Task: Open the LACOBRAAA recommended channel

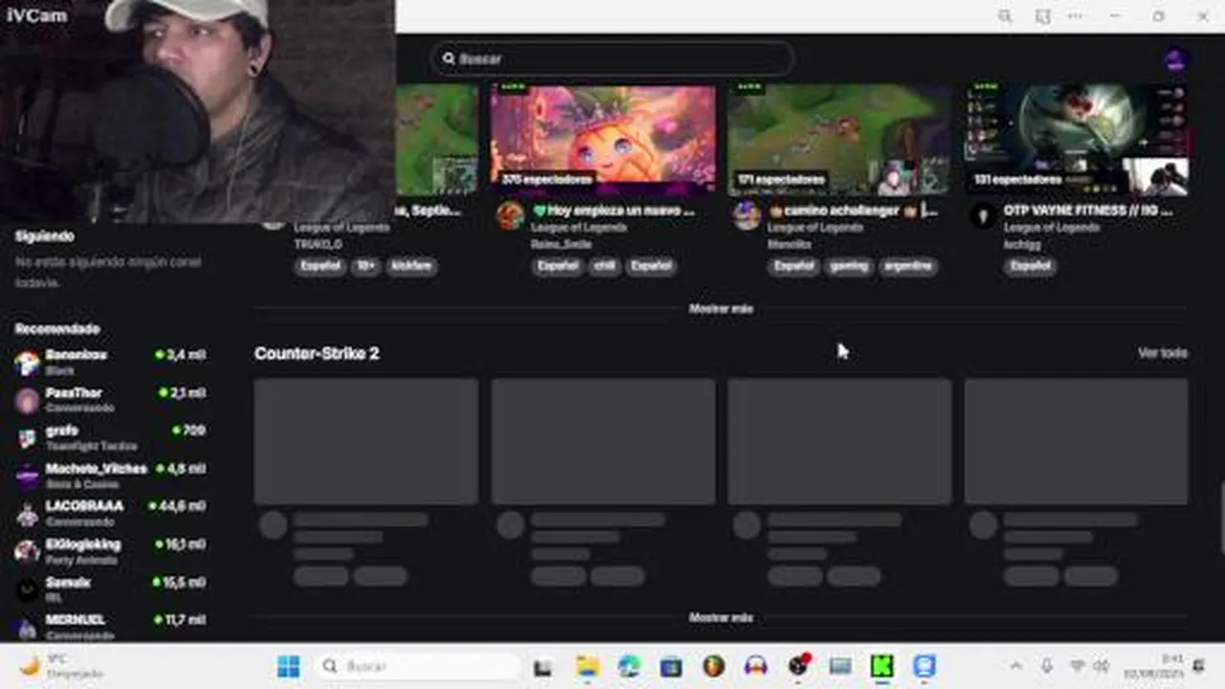Action: point(110,514)
